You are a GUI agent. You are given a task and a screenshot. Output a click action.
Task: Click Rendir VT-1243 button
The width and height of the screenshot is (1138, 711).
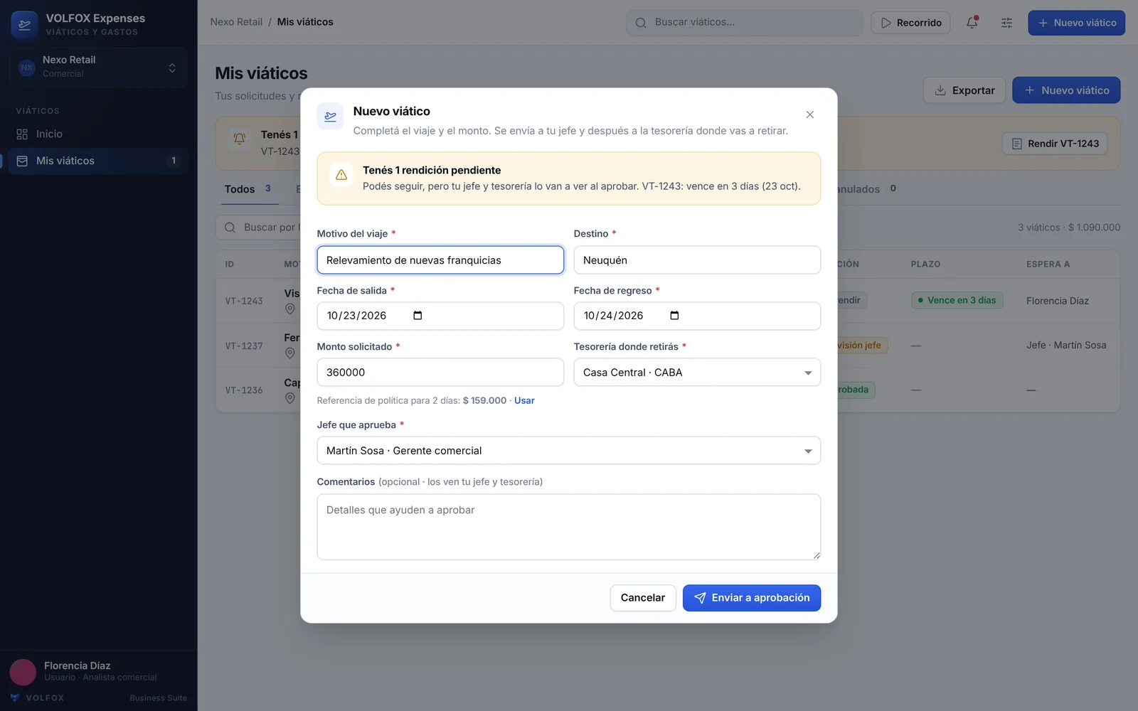tap(1055, 144)
